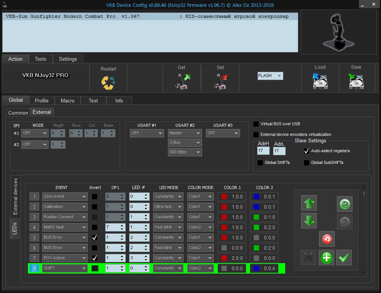The width and height of the screenshot is (381, 293).
Task: Switch to the Info tab
Action: pyautogui.click(x=119, y=101)
